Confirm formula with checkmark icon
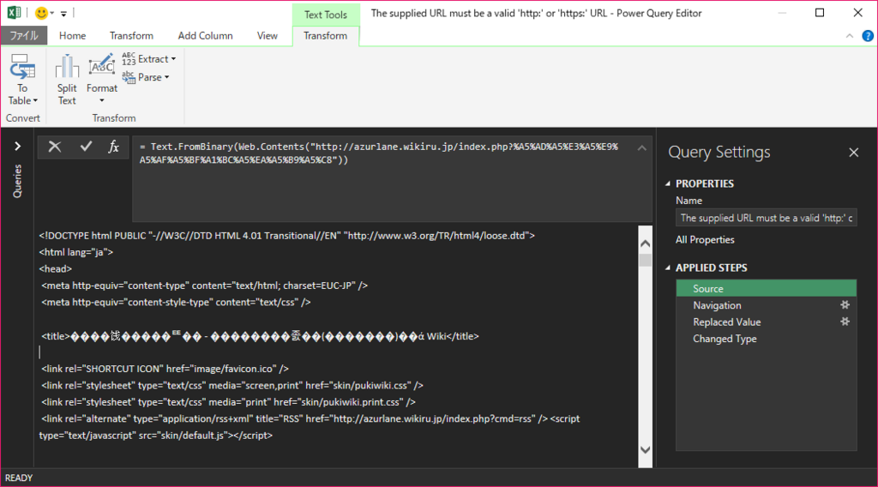Screen dimensions: 878x487 coord(86,147)
